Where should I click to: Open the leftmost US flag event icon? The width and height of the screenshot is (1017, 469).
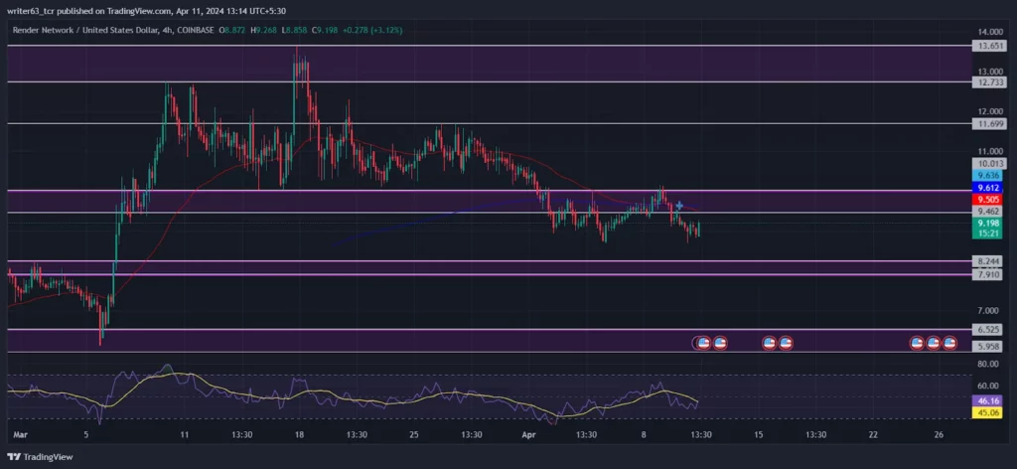702,343
